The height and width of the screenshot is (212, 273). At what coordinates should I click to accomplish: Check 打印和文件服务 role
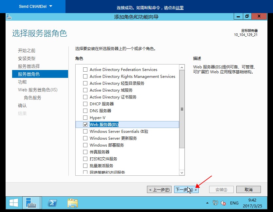coord(85,159)
